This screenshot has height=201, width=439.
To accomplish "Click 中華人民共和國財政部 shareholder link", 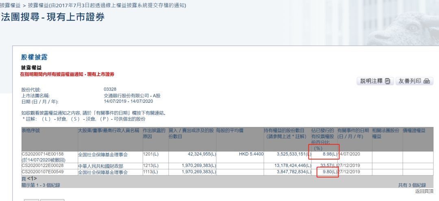I will tap(100, 166).
